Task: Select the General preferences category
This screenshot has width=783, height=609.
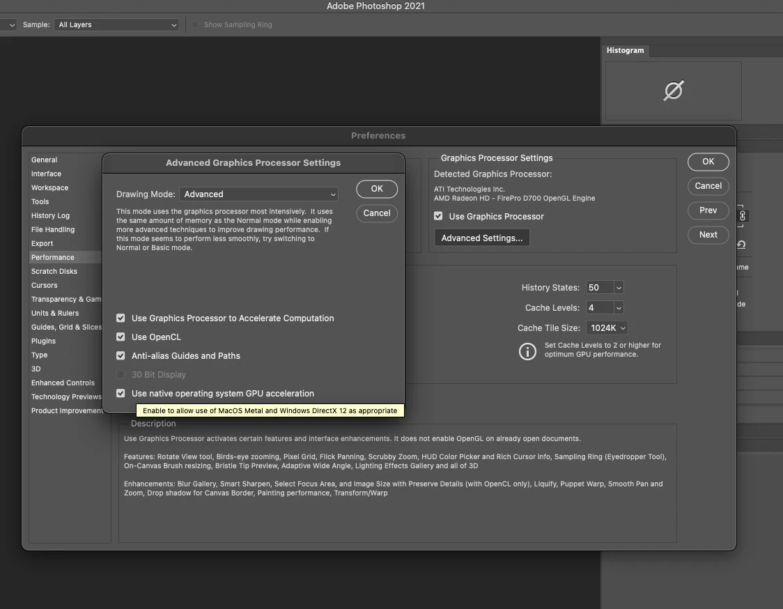Action: pos(44,160)
